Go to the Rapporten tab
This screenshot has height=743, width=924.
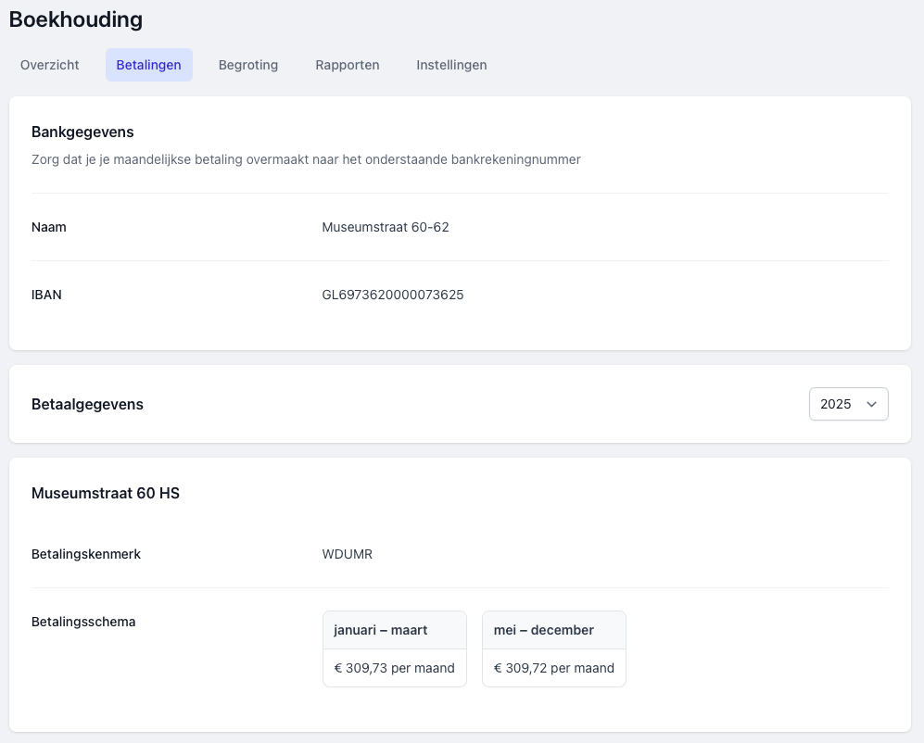(348, 65)
